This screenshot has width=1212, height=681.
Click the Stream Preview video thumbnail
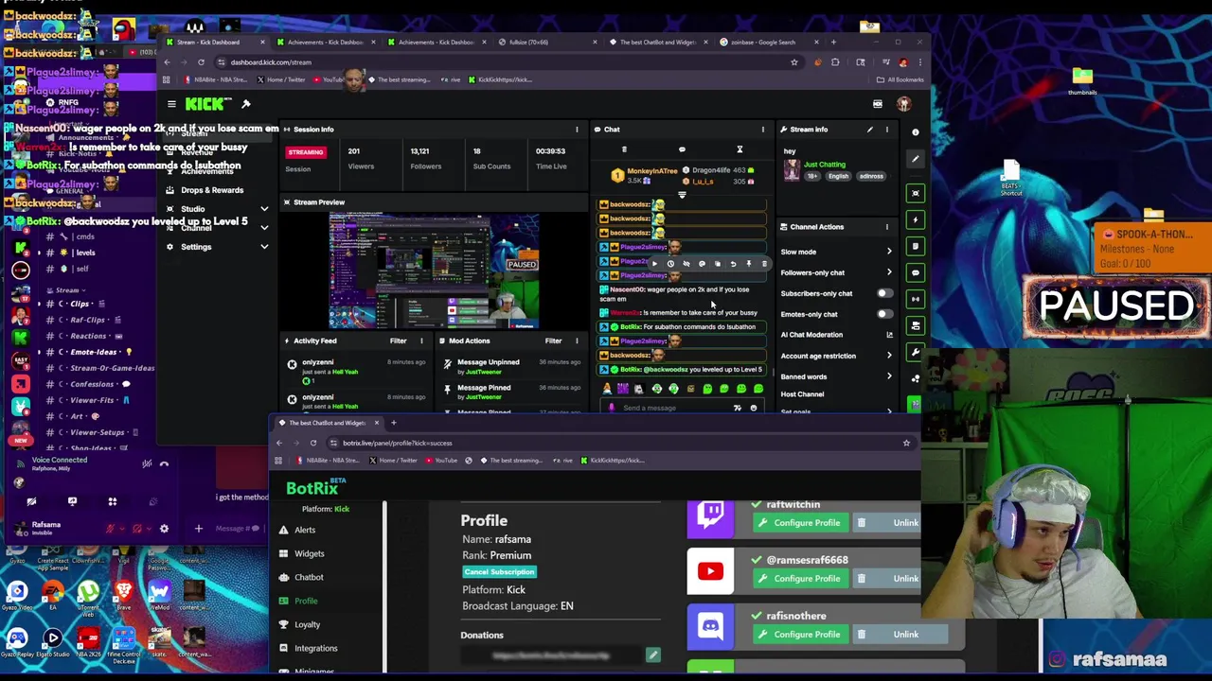point(435,271)
